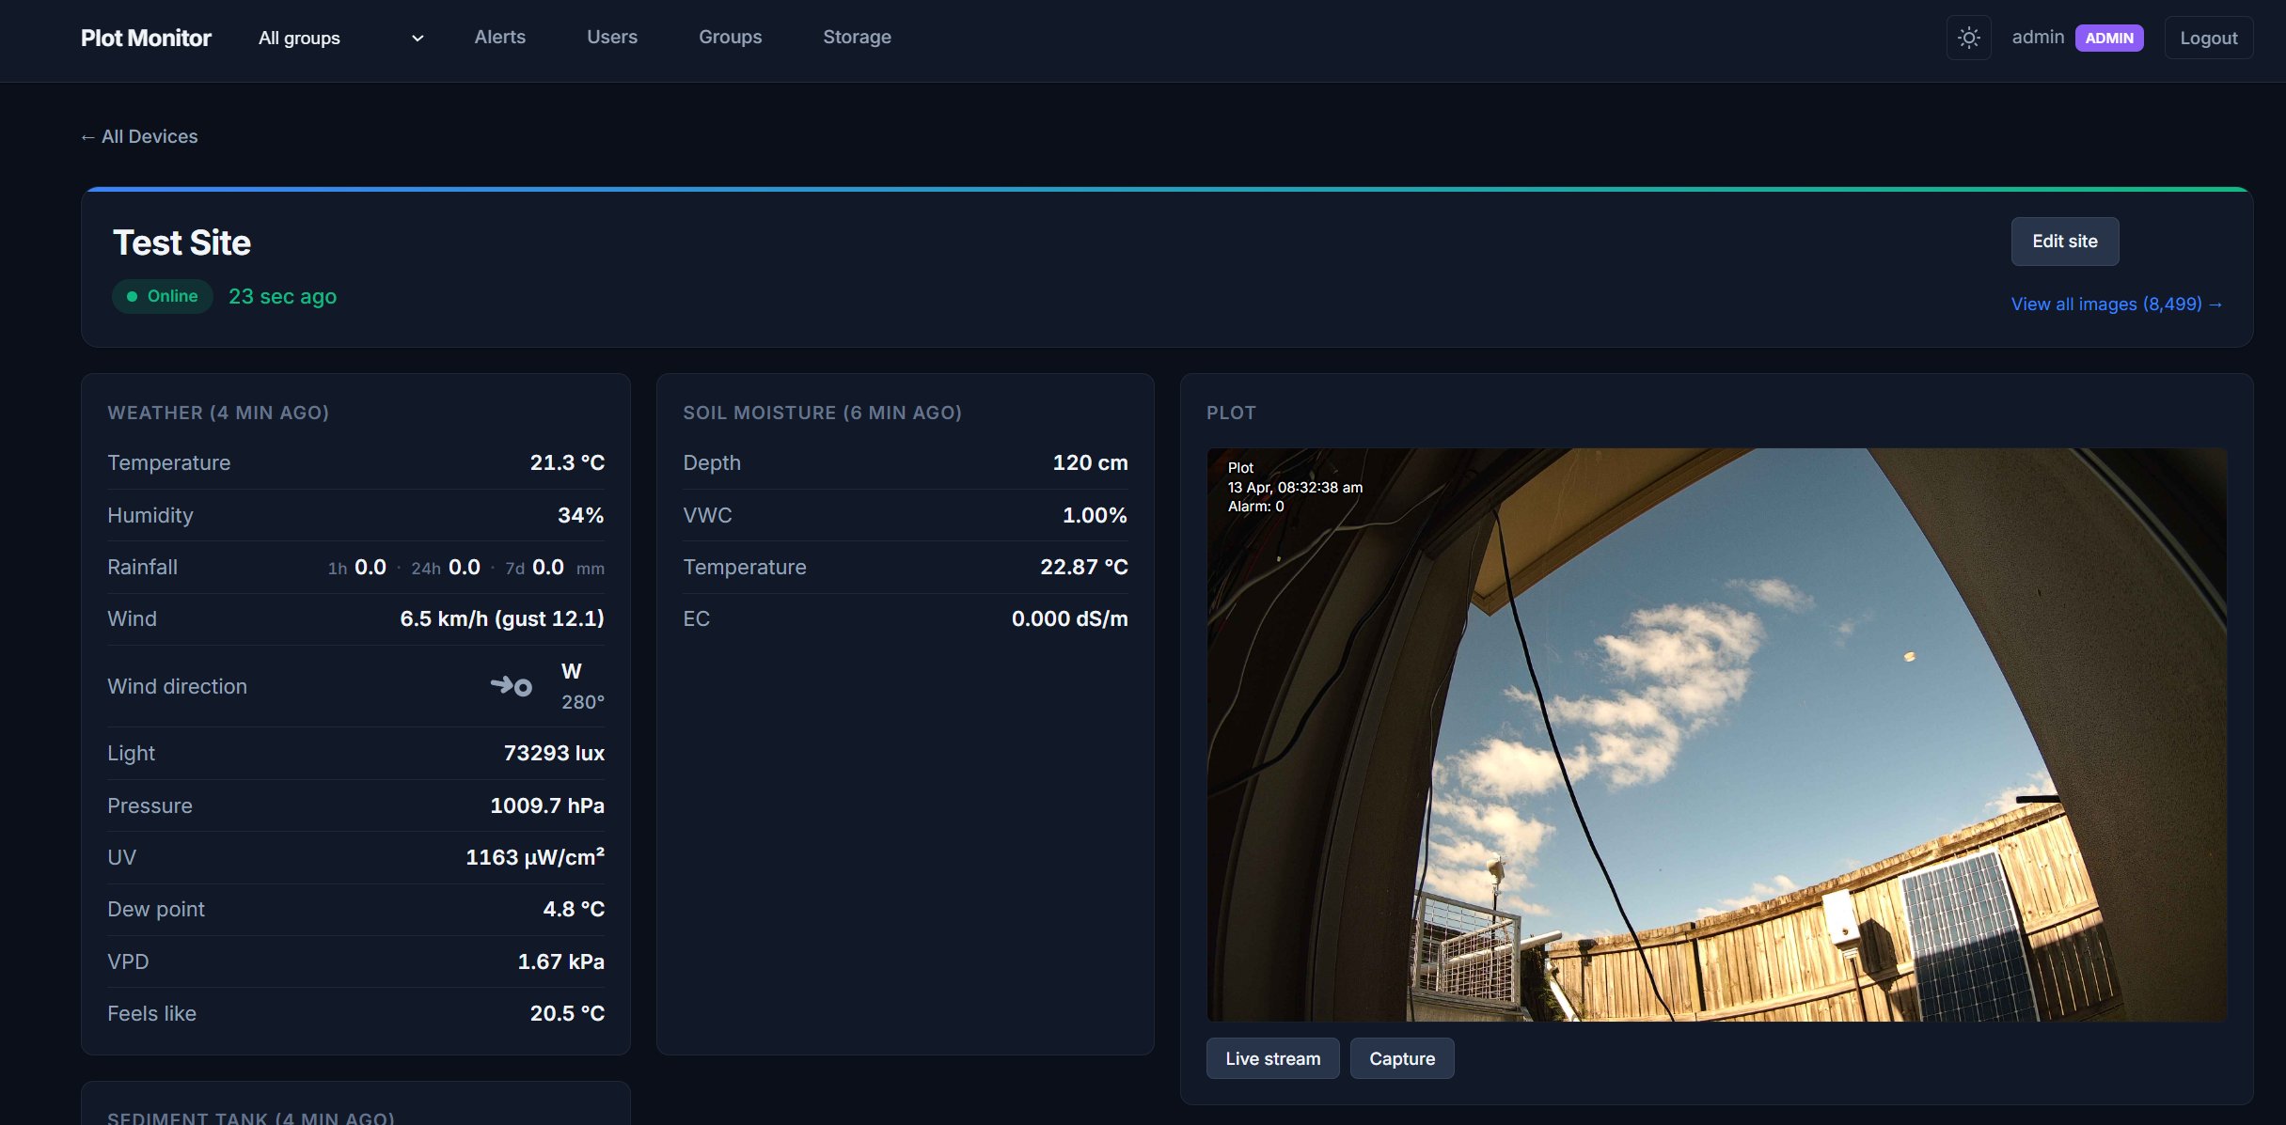Capture a new plot image
Viewport: 2286px width, 1125px height.
click(x=1401, y=1058)
